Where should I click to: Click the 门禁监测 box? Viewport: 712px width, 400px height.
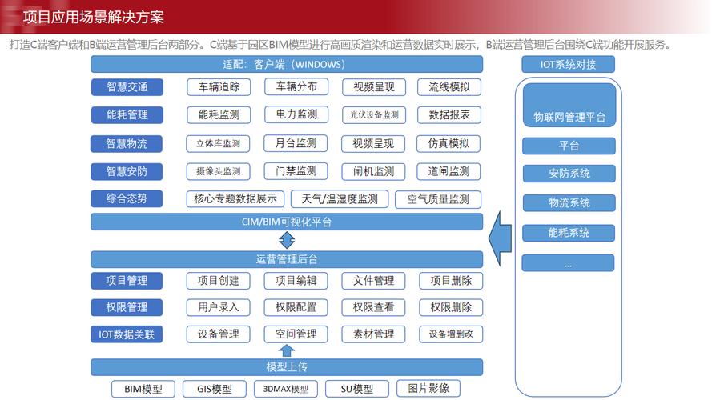296,171
